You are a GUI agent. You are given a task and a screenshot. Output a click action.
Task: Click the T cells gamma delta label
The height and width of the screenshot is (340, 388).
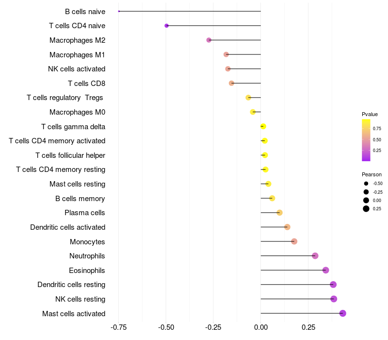(73, 127)
